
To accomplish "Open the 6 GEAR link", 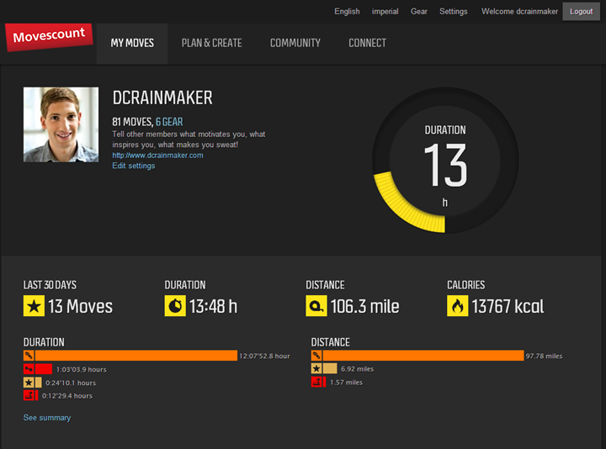I will click(169, 122).
